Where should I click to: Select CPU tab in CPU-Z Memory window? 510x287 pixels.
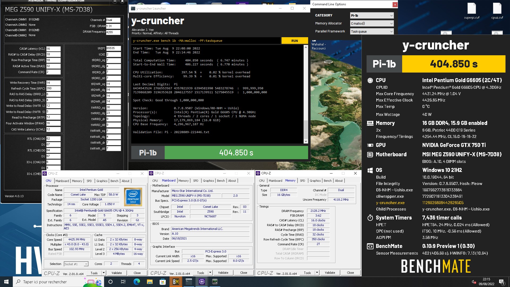point(262,181)
